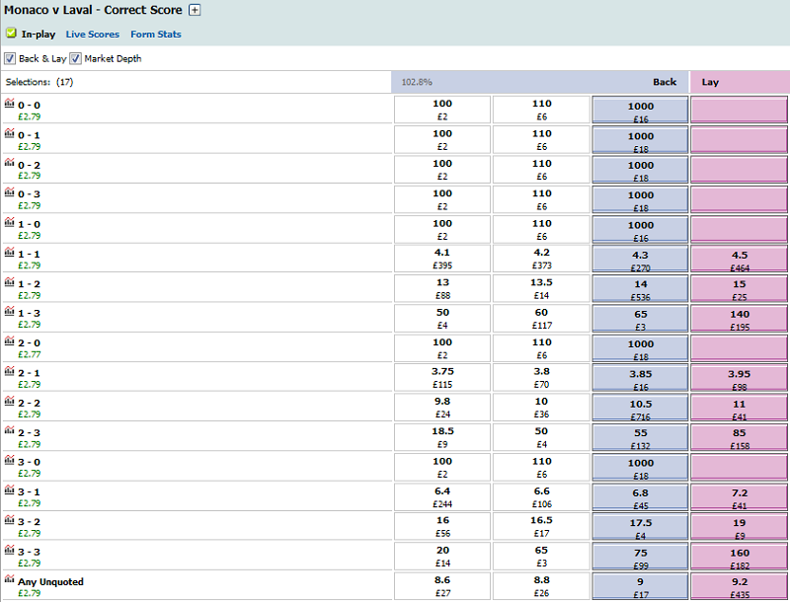Back 2 - 2 at odds 10.5
Viewport: 790px width, 602px height.
pyautogui.click(x=640, y=408)
